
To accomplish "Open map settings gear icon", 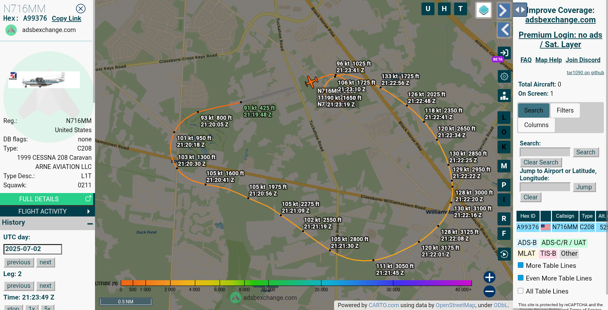I will point(504,76).
